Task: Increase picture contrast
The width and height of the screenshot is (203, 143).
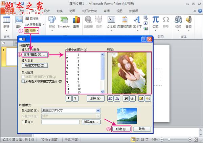Action: 126,98
